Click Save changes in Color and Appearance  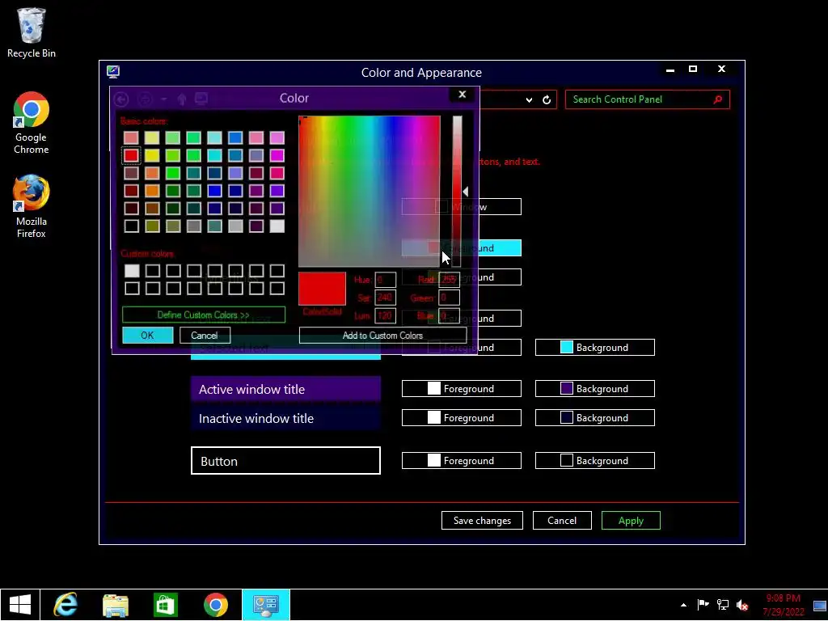(482, 520)
